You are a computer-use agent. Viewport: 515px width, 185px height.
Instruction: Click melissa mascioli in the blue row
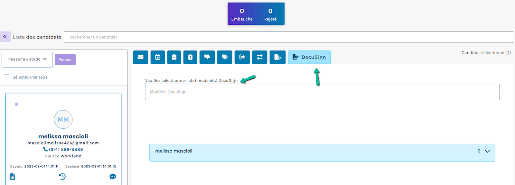click(174, 151)
